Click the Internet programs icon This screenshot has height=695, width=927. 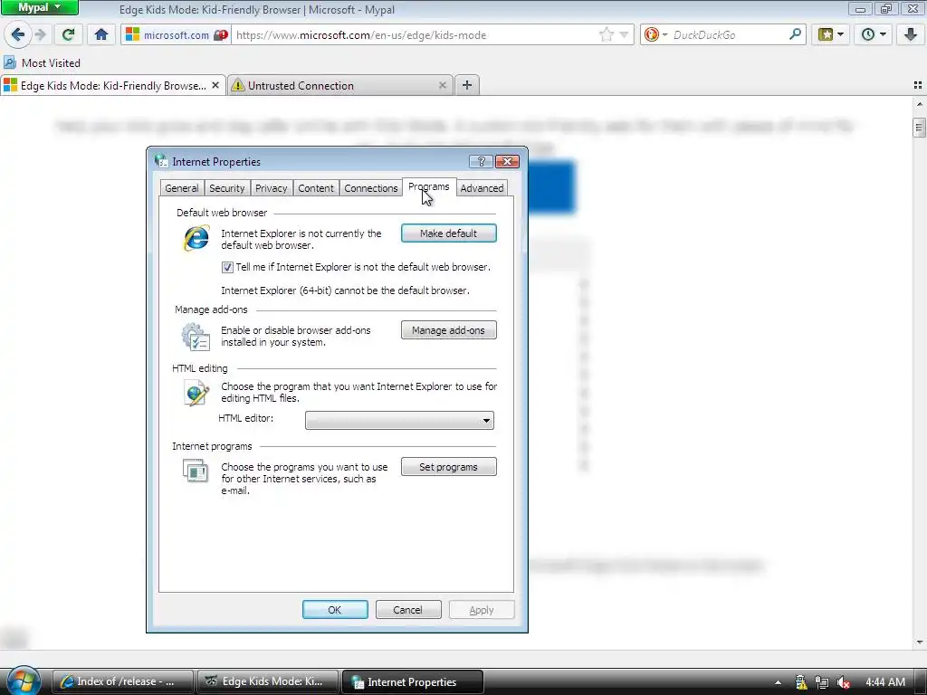pos(196,471)
